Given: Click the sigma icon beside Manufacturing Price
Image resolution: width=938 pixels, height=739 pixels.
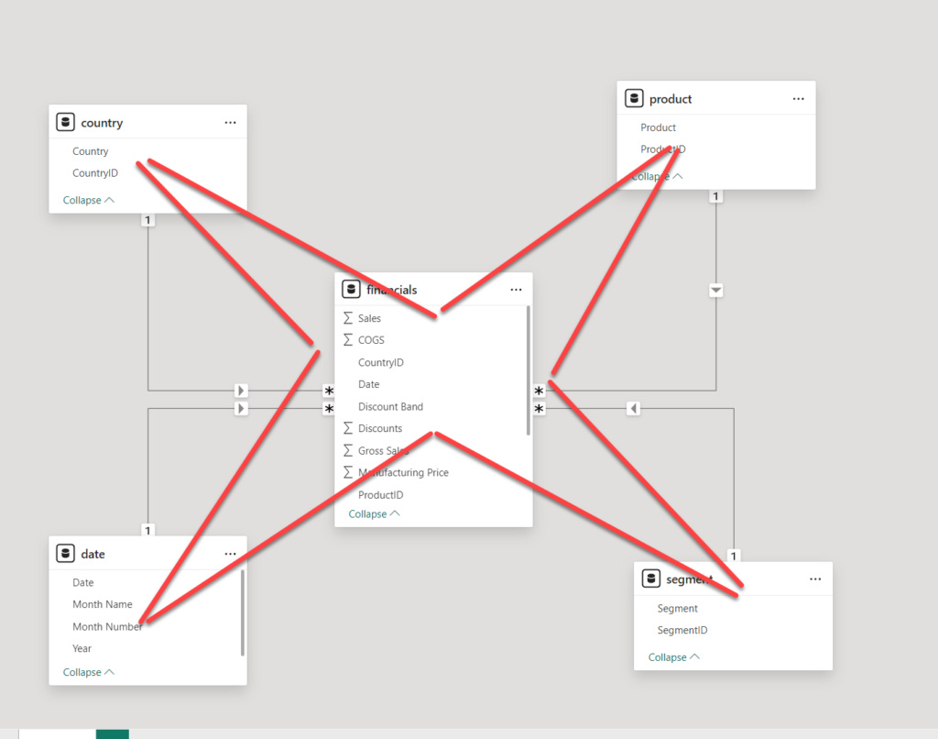Looking at the screenshot, I should click(348, 472).
